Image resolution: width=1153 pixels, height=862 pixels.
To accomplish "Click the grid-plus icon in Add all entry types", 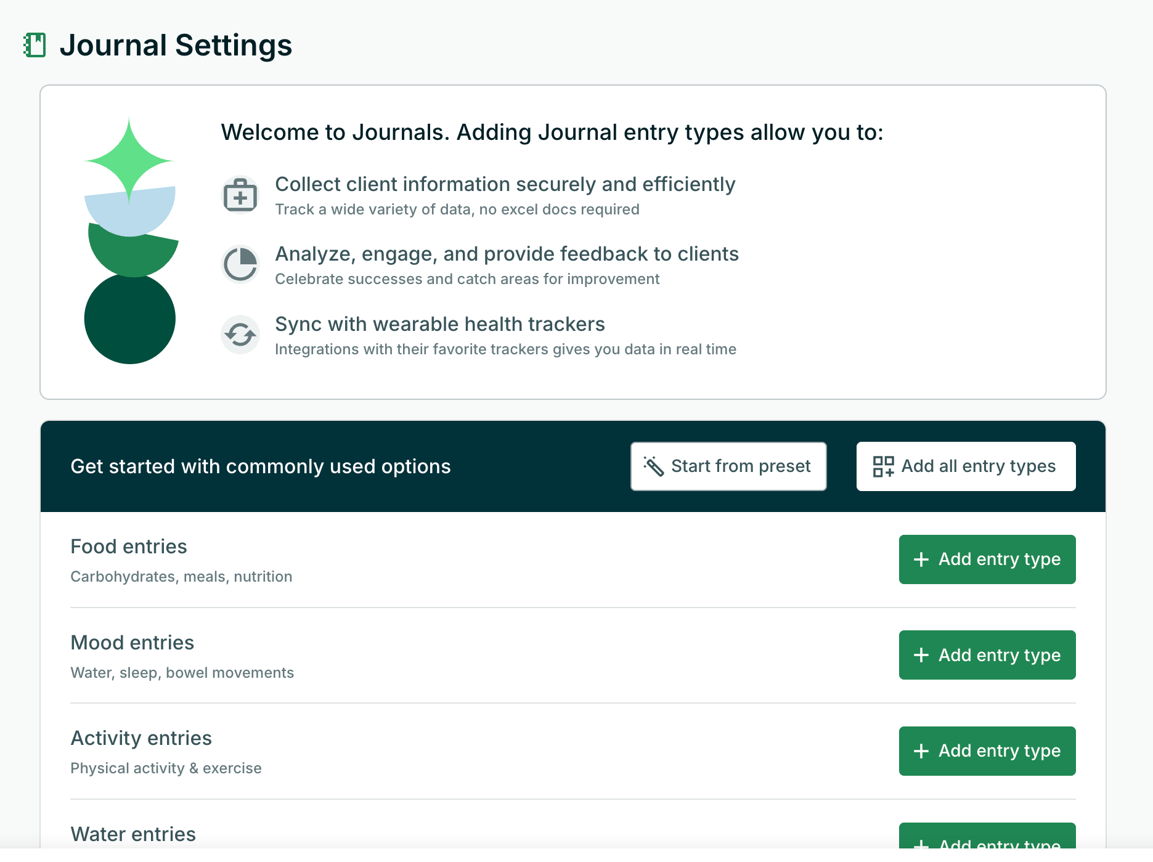I will point(883,466).
